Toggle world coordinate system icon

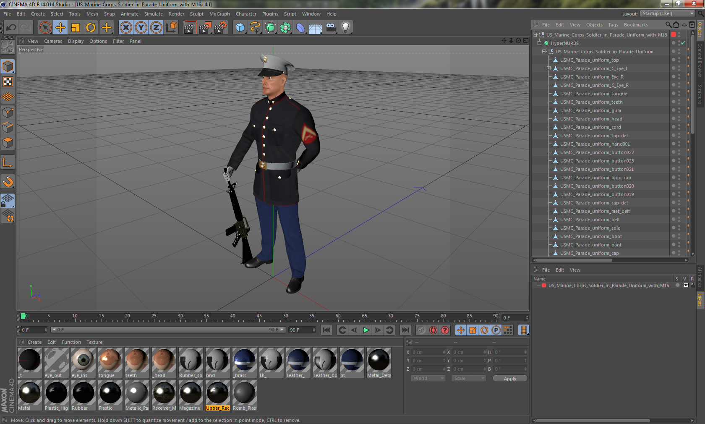coord(171,28)
